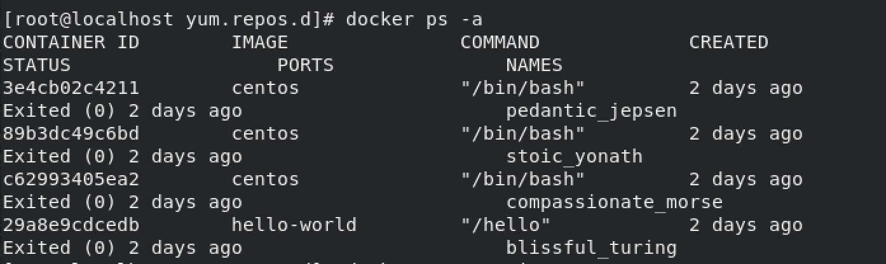Click the COMMAND column header
The image size is (886, 264).
500,43
